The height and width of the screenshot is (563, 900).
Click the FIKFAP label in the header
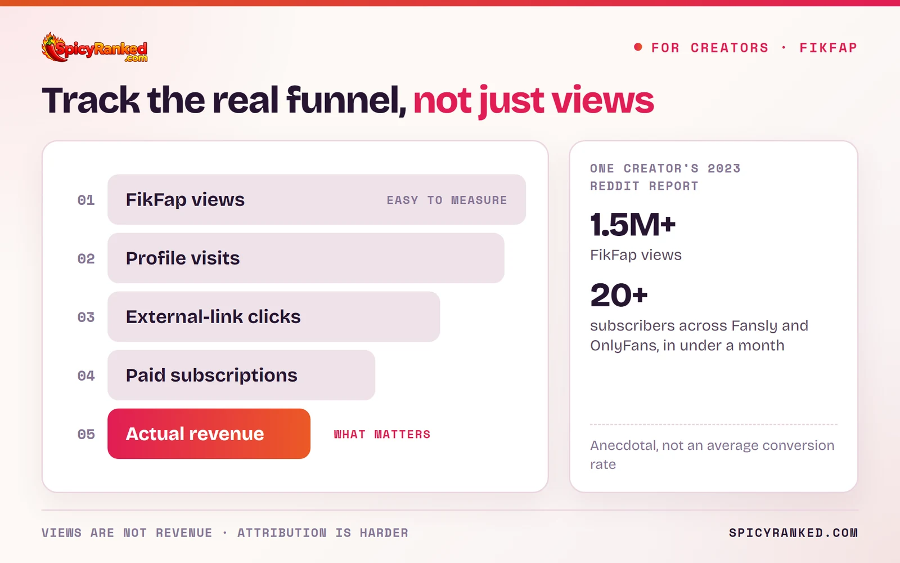pyautogui.click(x=829, y=48)
